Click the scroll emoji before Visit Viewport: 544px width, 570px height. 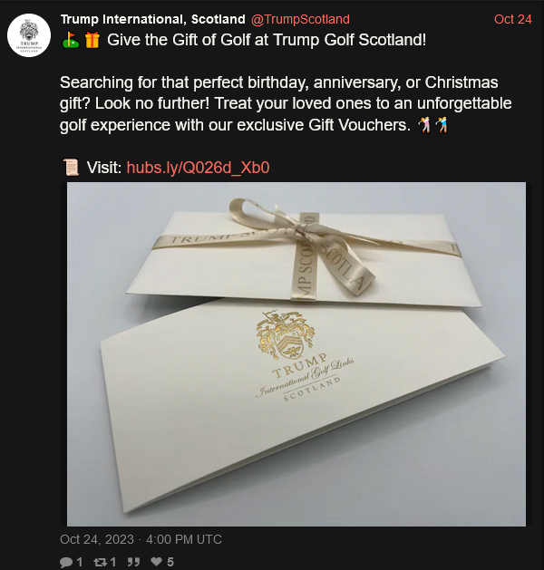coord(71,168)
